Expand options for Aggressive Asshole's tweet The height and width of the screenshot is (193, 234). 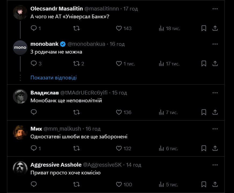coord(215,165)
